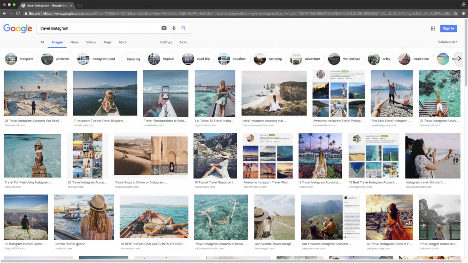This screenshot has height=263, width=468.
Task: Click the red extension icon in toolbar
Action: [x=463, y=13]
